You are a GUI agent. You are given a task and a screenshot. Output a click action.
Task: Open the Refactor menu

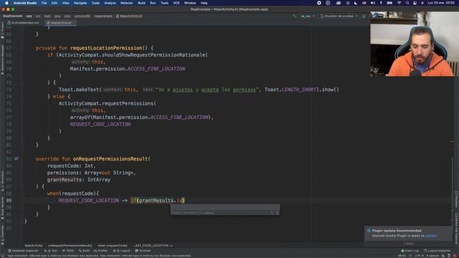(x=127, y=3)
